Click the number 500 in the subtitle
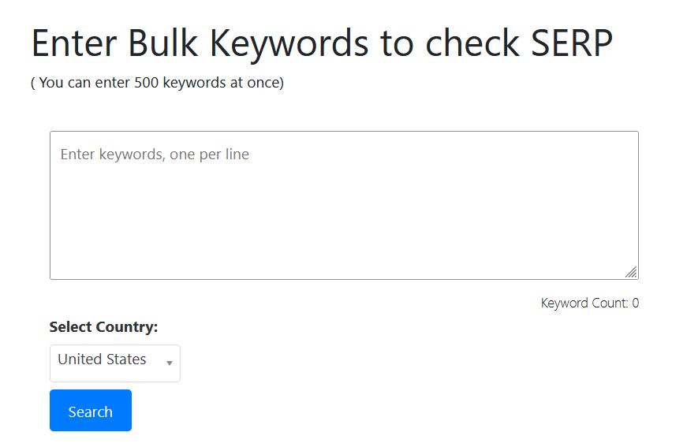Image resolution: width=687 pixels, height=447 pixels. pyautogui.click(x=147, y=83)
